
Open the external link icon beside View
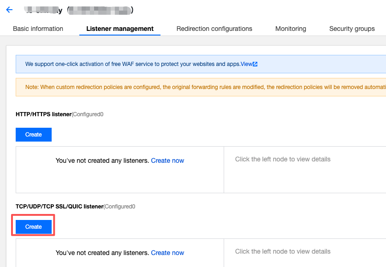point(255,64)
